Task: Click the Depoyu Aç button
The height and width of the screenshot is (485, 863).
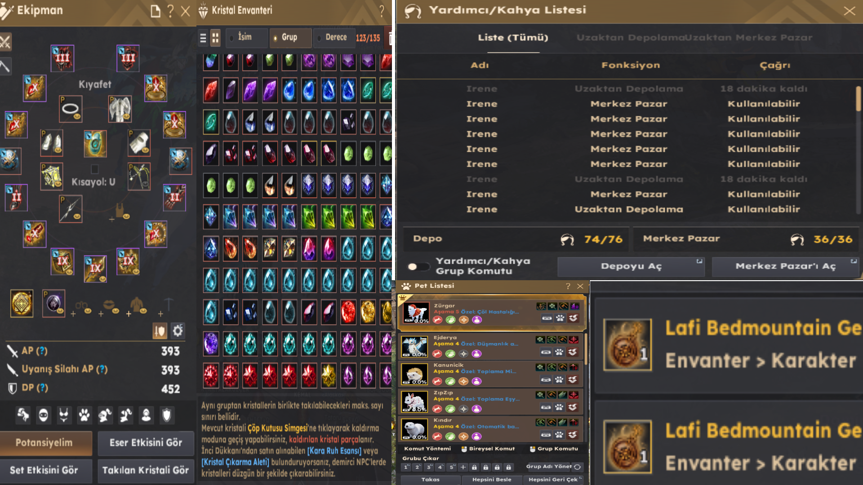Action: (x=631, y=266)
